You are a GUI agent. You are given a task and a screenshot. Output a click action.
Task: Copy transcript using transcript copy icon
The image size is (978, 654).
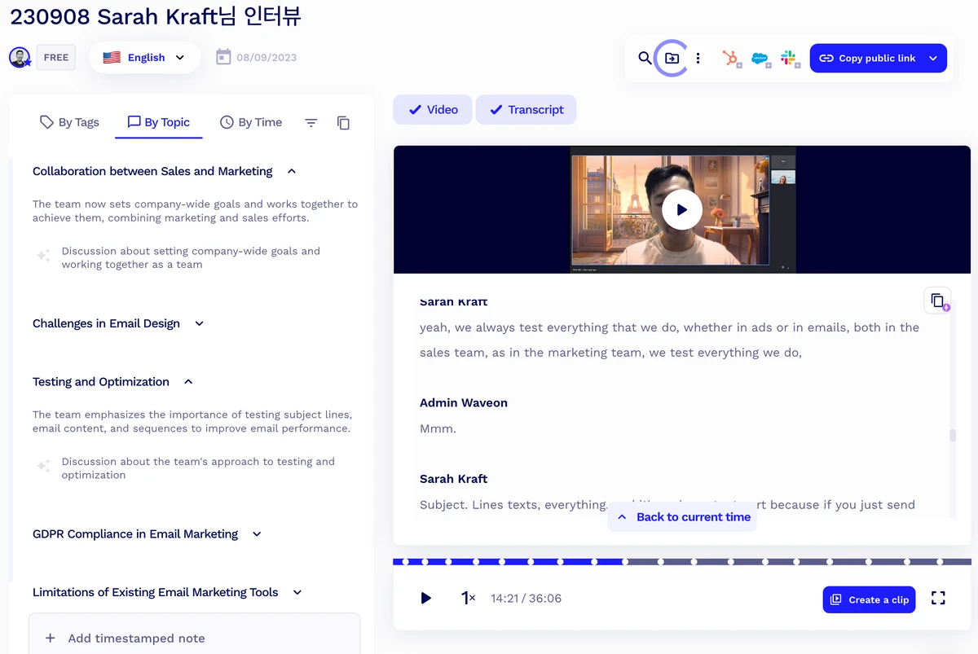click(x=937, y=300)
